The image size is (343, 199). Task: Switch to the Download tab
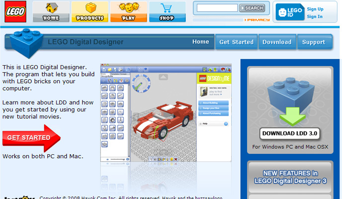click(x=277, y=42)
